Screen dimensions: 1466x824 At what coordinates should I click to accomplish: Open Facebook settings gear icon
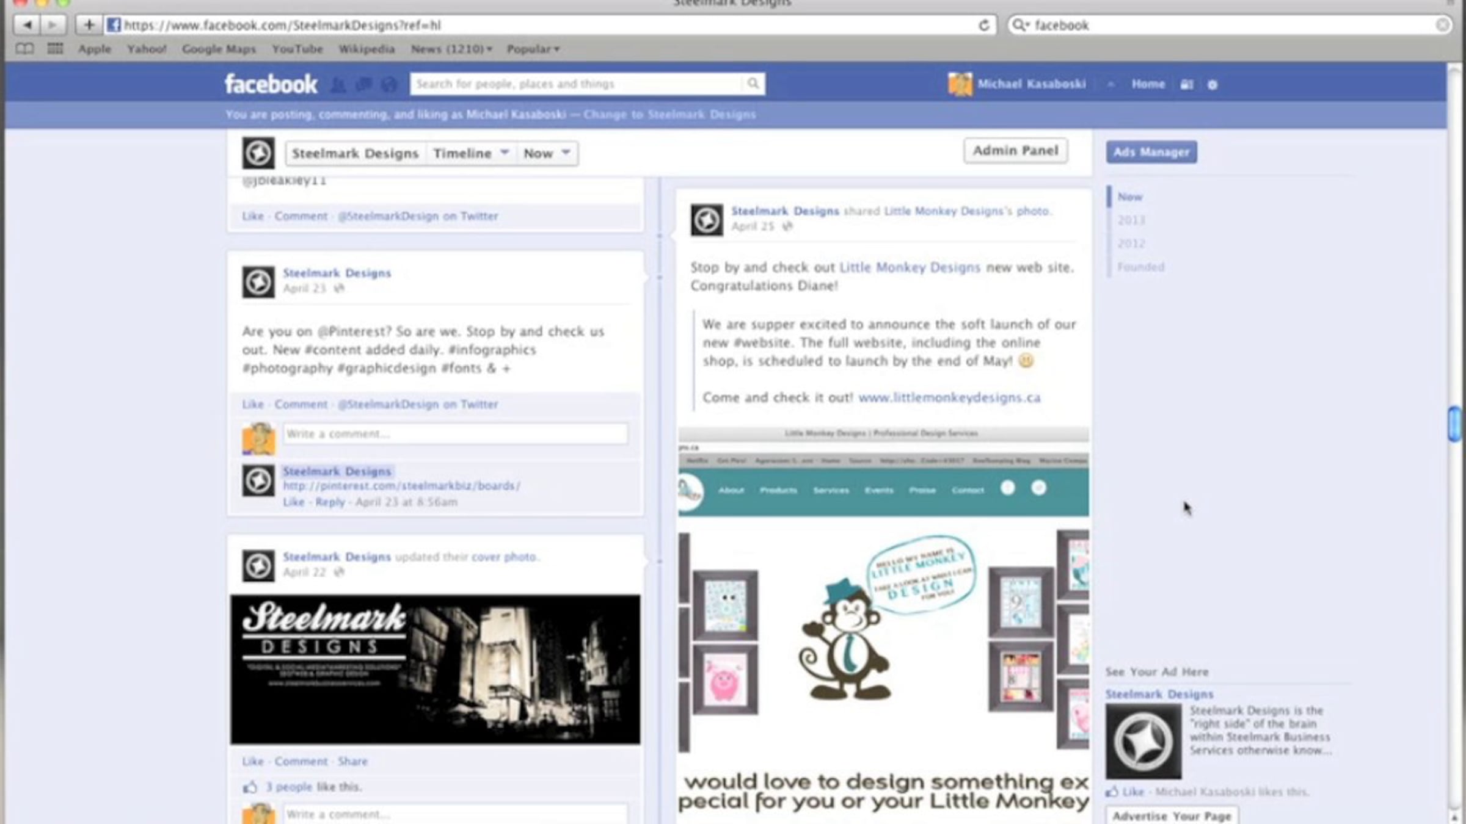coord(1213,85)
